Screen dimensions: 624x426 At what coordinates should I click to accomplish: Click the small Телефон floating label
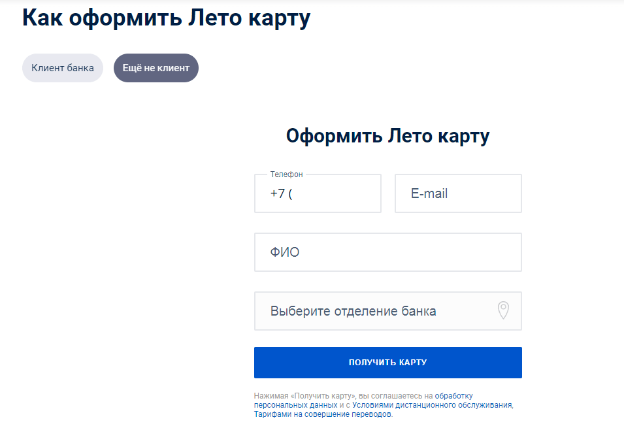click(287, 174)
